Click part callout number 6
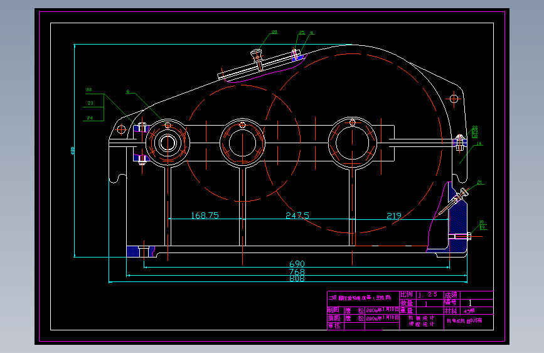The height and width of the screenshot is (353, 544). pos(128,91)
